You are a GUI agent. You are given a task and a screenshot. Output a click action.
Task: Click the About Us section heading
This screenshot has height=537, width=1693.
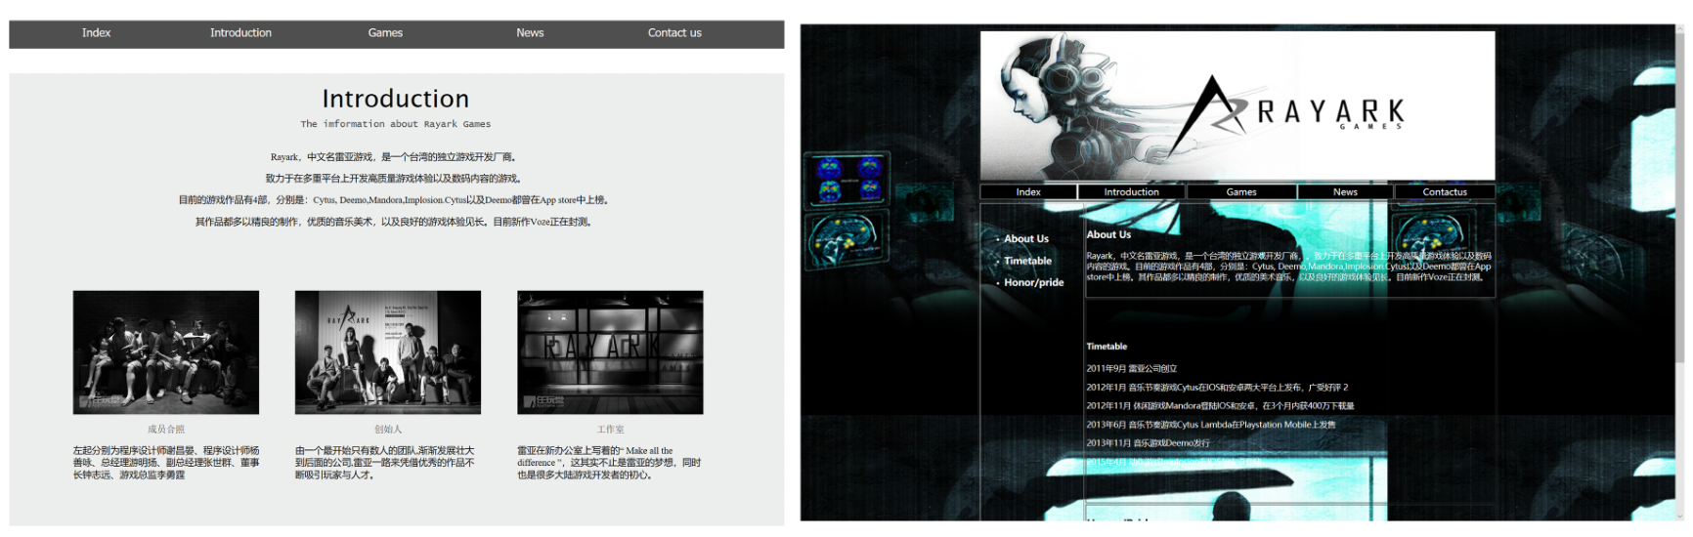click(x=1108, y=234)
